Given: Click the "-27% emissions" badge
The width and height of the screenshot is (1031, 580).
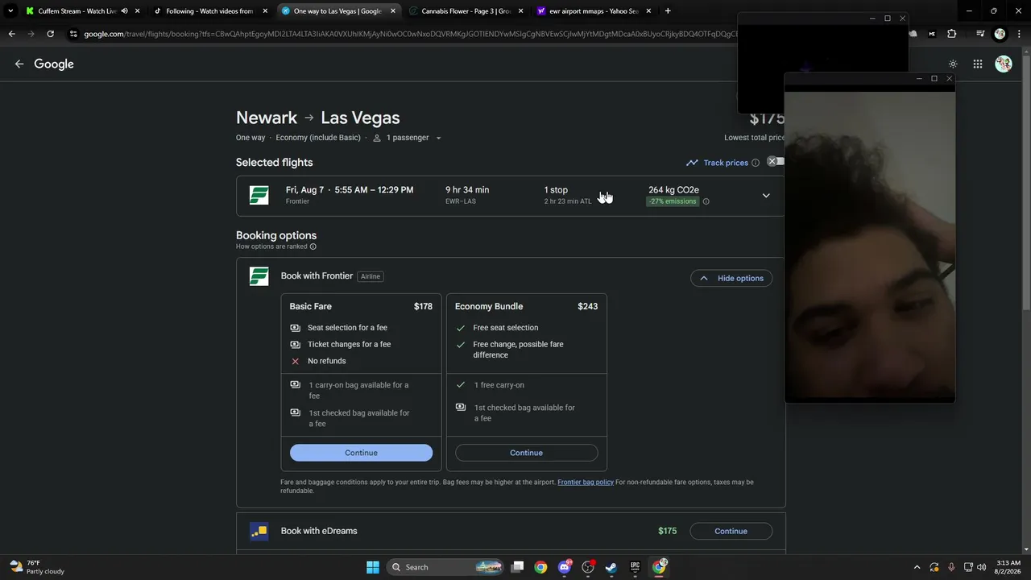Looking at the screenshot, I should tap(673, 201).
